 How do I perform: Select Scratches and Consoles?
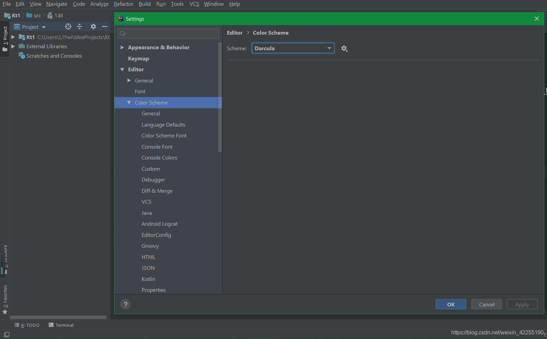pos(54,56)
